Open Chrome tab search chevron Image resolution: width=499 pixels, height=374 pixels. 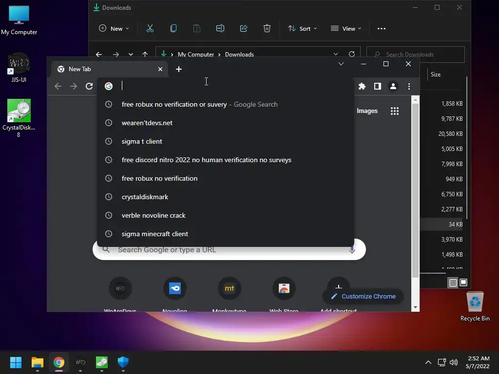341,64
